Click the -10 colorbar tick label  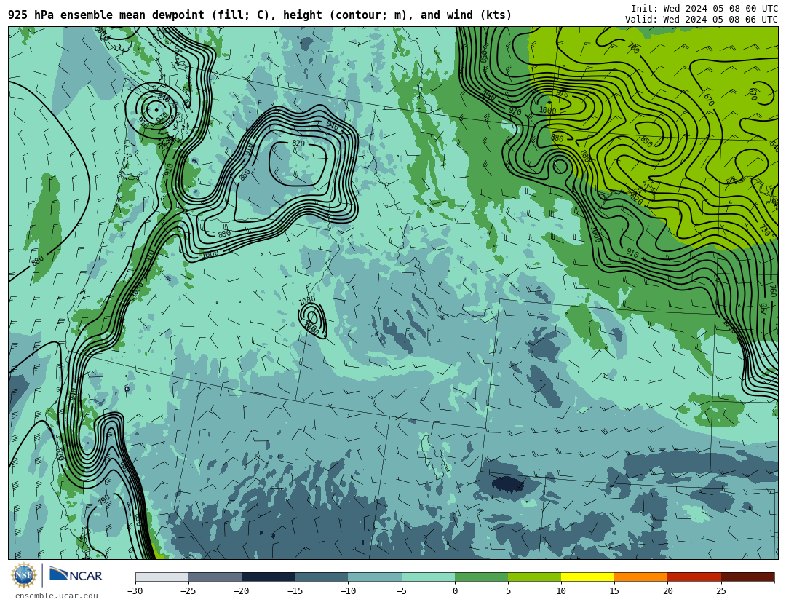pos(348,591)
